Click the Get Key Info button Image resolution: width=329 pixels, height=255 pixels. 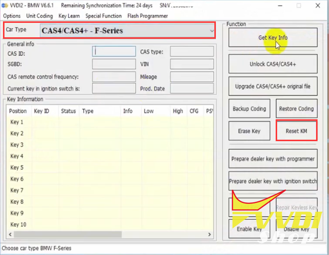tap(273, 38)
